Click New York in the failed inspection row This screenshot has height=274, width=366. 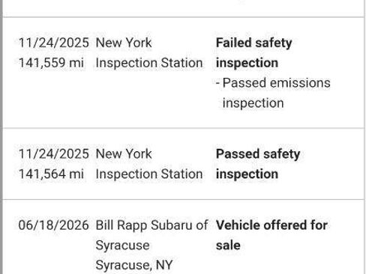(x=124, y=43)
